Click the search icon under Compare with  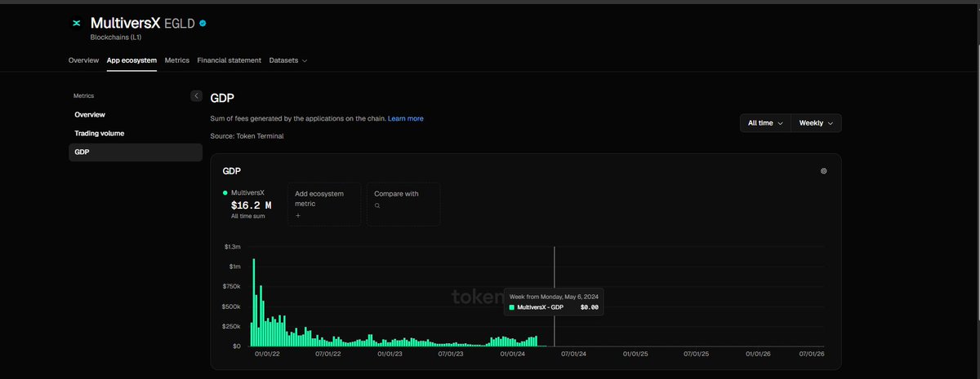pos(377,206)
